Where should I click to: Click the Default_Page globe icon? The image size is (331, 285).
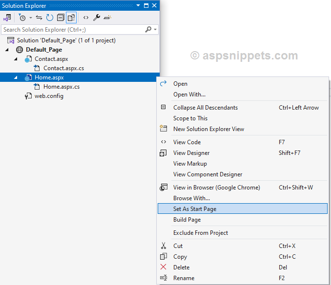tap(20, 50)
